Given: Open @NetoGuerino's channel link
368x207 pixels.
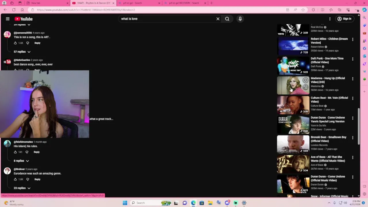Looking at the screenshot, I should pos(22,60).
